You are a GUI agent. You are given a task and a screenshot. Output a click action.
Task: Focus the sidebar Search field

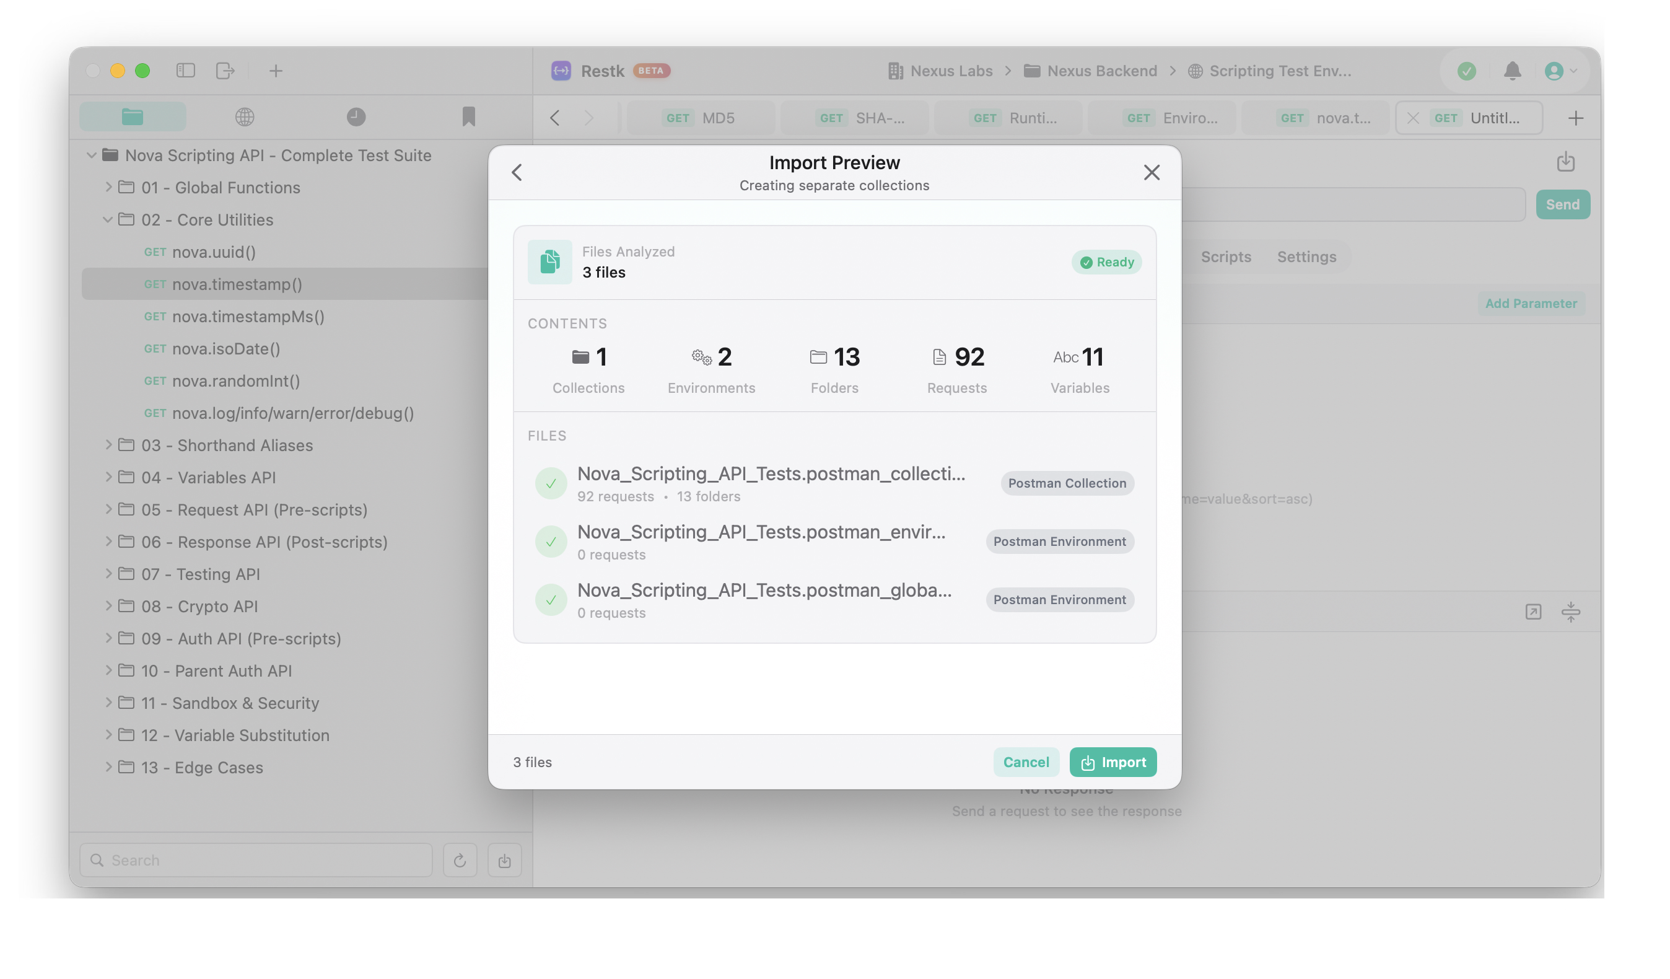pyautogui.click(x=256, y=859)
